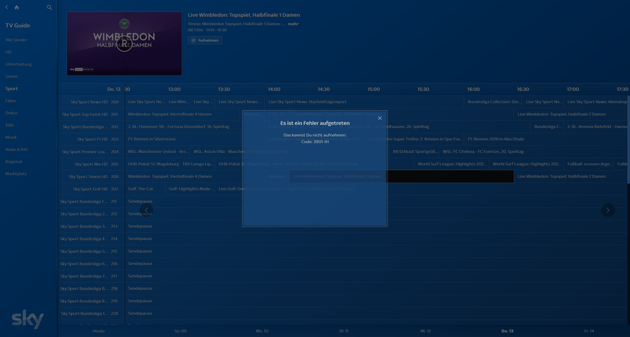The height and width of the screenshot is (337, 630).
Task: Open 'Bundesliga Collection: Der...' program
Action: tap(493, 102)
